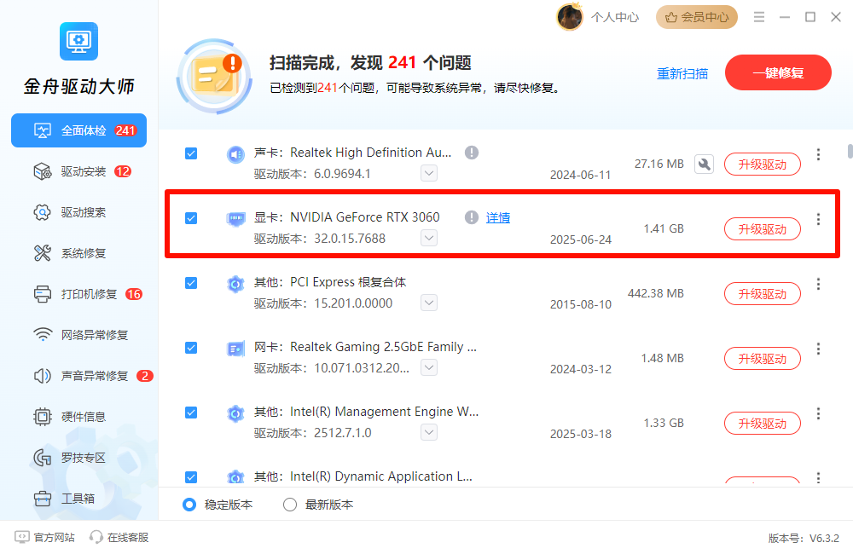
Task: Expand driver version dropdown for 10.071.0312.20
Action: tap(429, 367)
